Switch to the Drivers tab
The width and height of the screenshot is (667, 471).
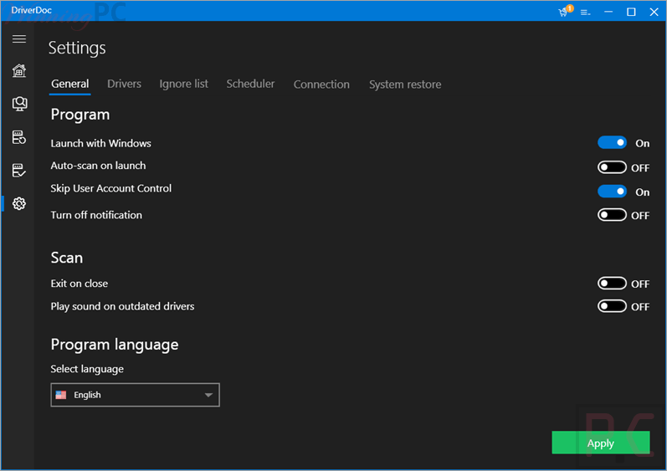124,84
